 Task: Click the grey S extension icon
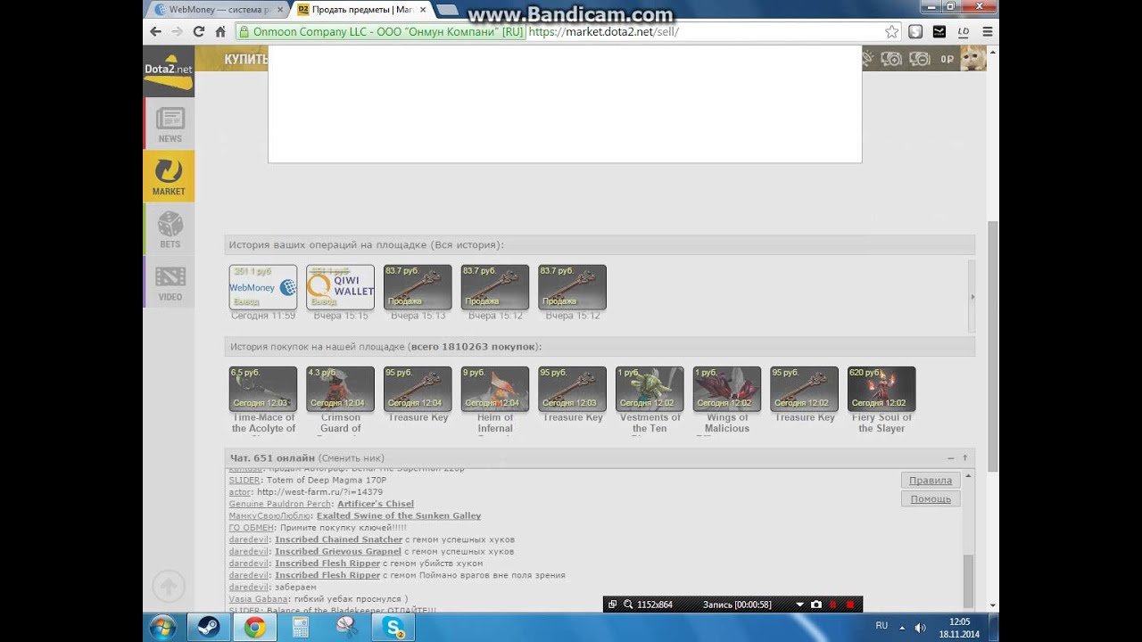point(915,31)
